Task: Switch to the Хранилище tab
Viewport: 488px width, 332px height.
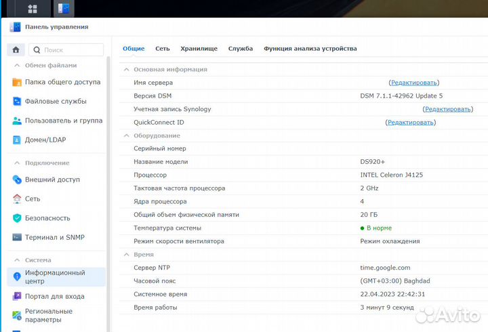Action: click(x=199, y=49)
